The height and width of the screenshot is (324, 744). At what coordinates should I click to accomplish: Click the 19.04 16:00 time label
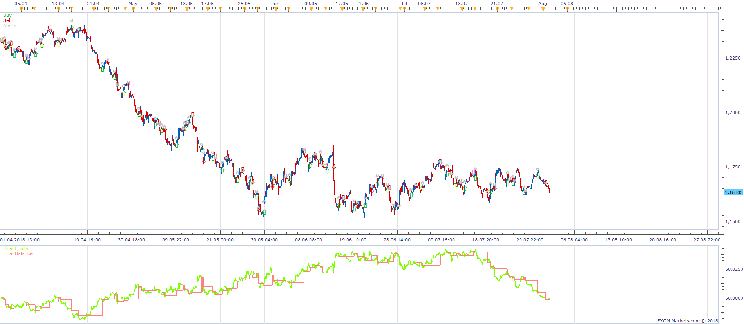87,240
